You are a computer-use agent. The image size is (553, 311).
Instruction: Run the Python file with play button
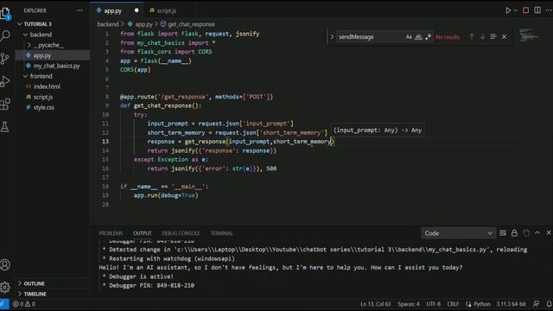[x=508, y=10]
